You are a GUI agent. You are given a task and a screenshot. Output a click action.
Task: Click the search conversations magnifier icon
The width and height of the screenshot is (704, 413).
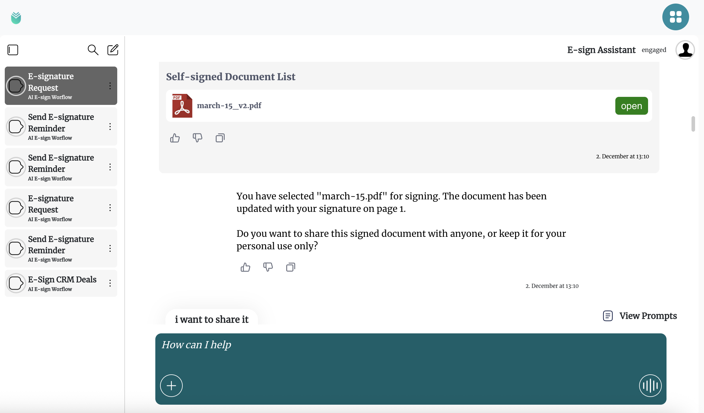click(x=93, y=50)
